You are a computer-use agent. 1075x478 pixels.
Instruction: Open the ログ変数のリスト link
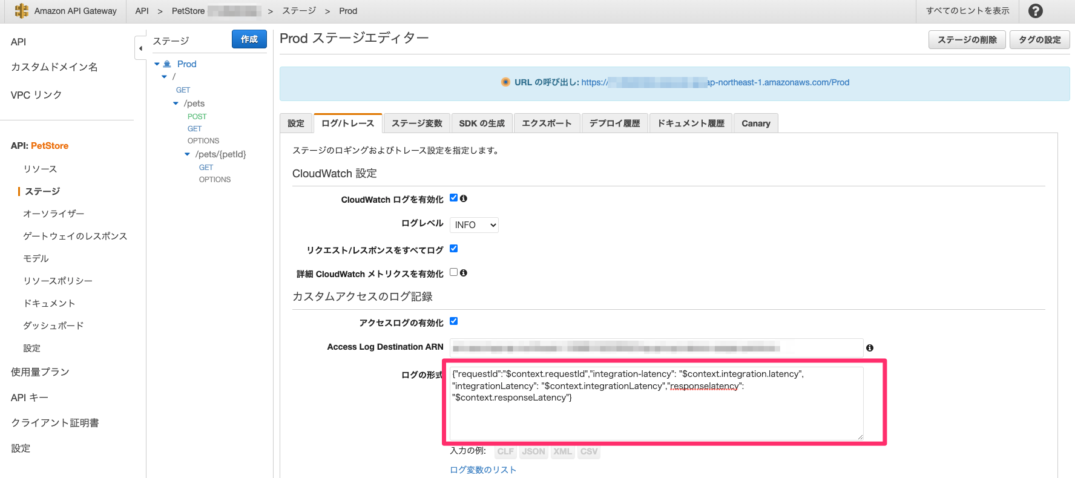pos(483,470)
